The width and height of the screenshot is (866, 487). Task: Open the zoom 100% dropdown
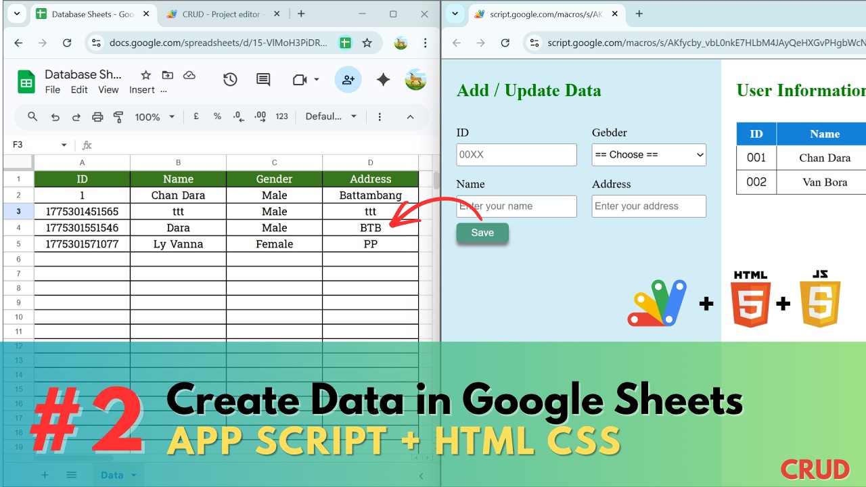tap(154, 116)
